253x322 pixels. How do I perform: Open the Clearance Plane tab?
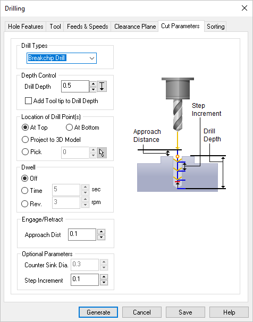pos(135,27)
